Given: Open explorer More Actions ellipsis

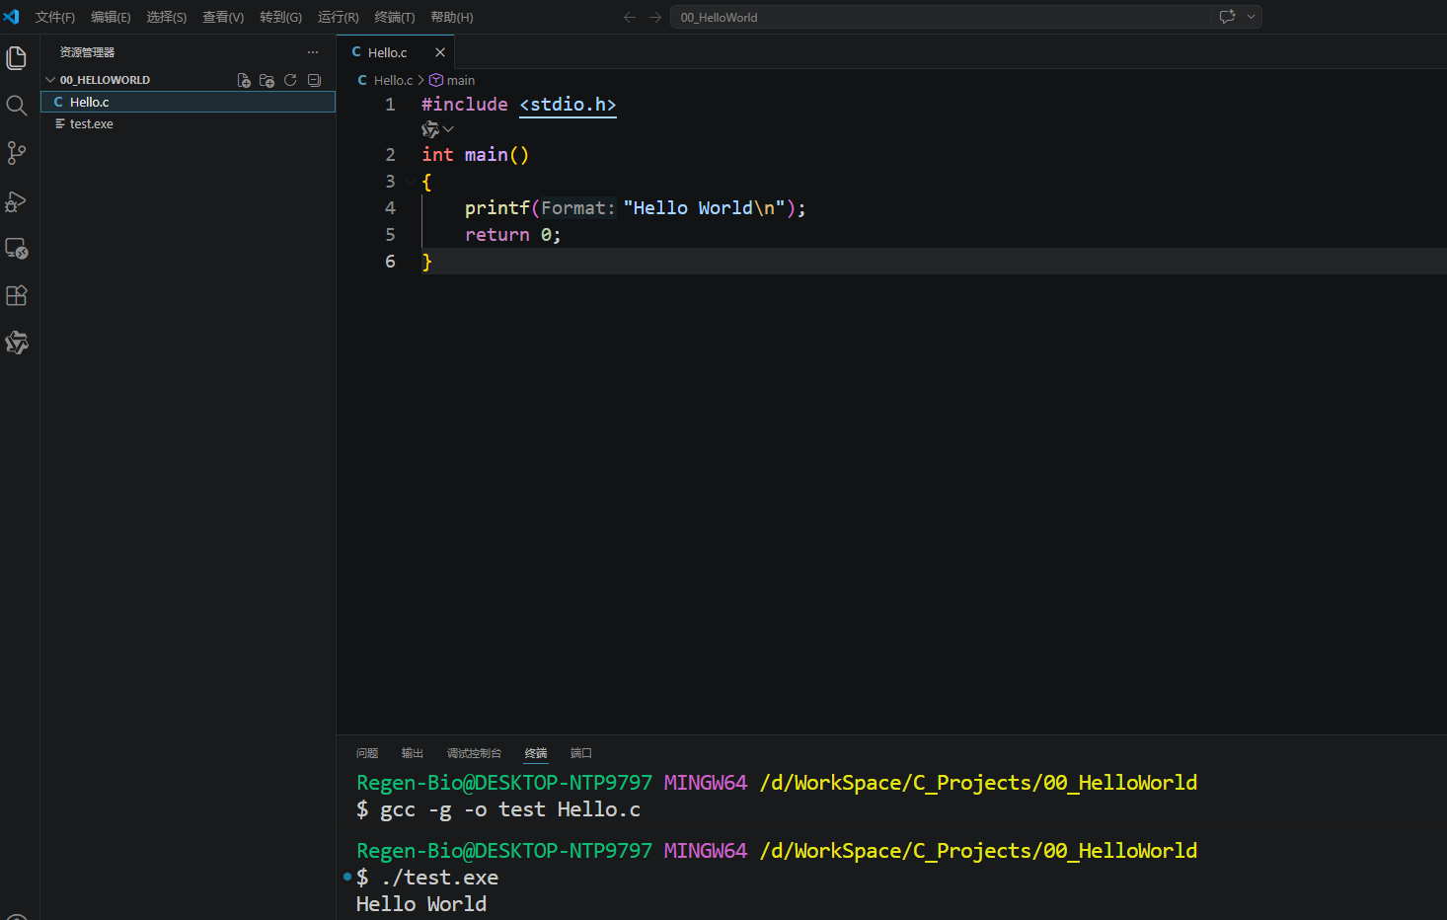Looking at the screenshot, I should click(x=313, y=52).
